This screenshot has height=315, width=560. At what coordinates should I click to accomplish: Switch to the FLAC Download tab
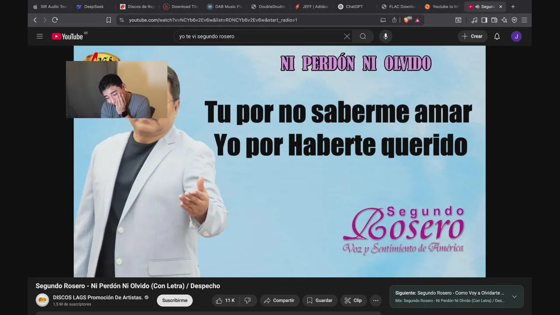pyautogui.click(x=399, y=7)
